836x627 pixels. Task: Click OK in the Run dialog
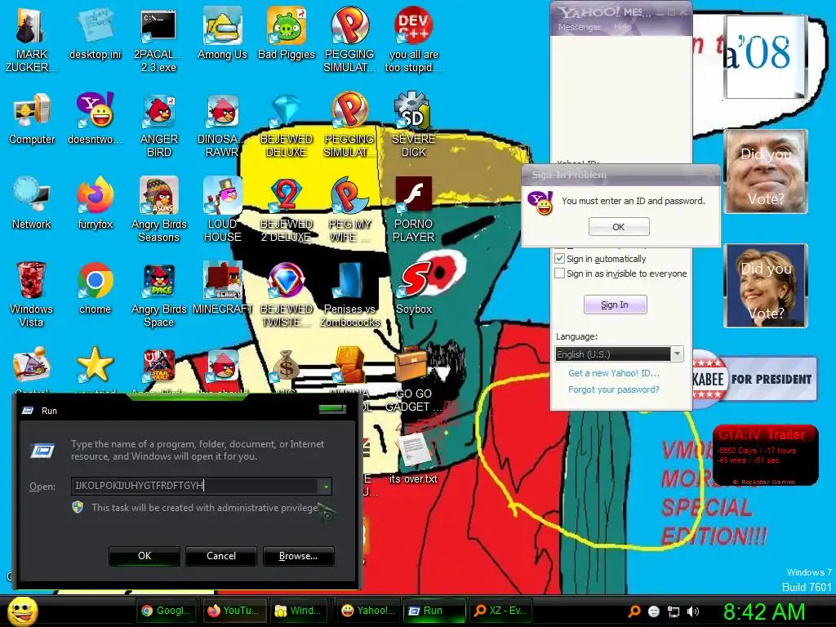(x=145, y=555)
